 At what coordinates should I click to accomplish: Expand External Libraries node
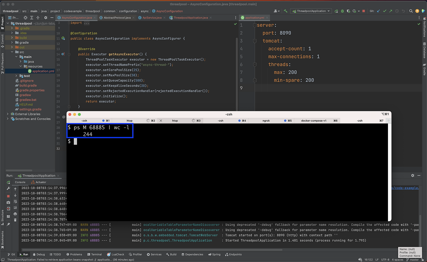coord(8,114)
